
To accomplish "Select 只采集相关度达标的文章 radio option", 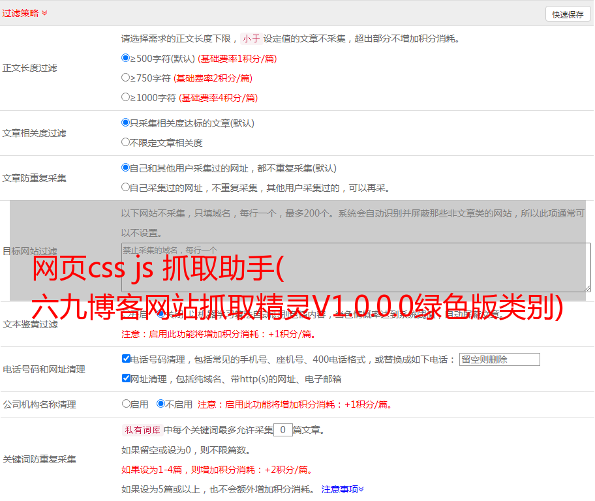I will point(126,123).
